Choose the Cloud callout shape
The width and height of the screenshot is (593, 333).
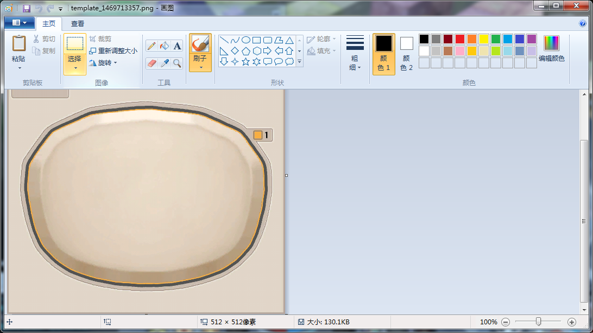289,61
